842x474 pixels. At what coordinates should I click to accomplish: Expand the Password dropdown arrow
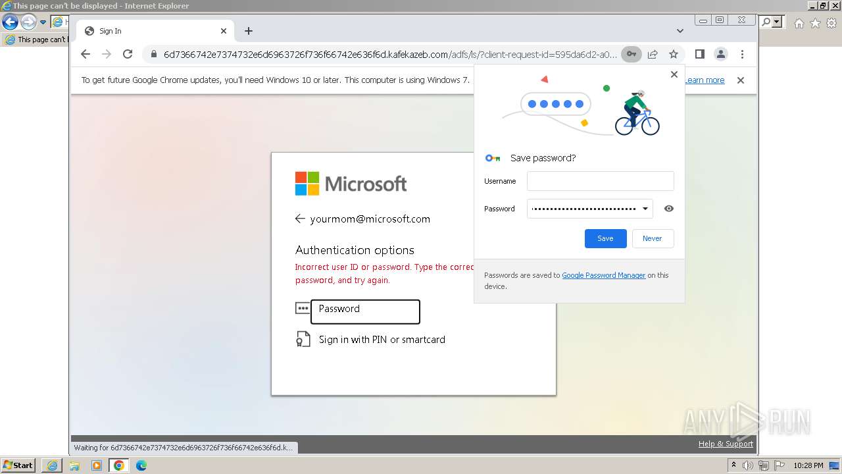point(645,209)
